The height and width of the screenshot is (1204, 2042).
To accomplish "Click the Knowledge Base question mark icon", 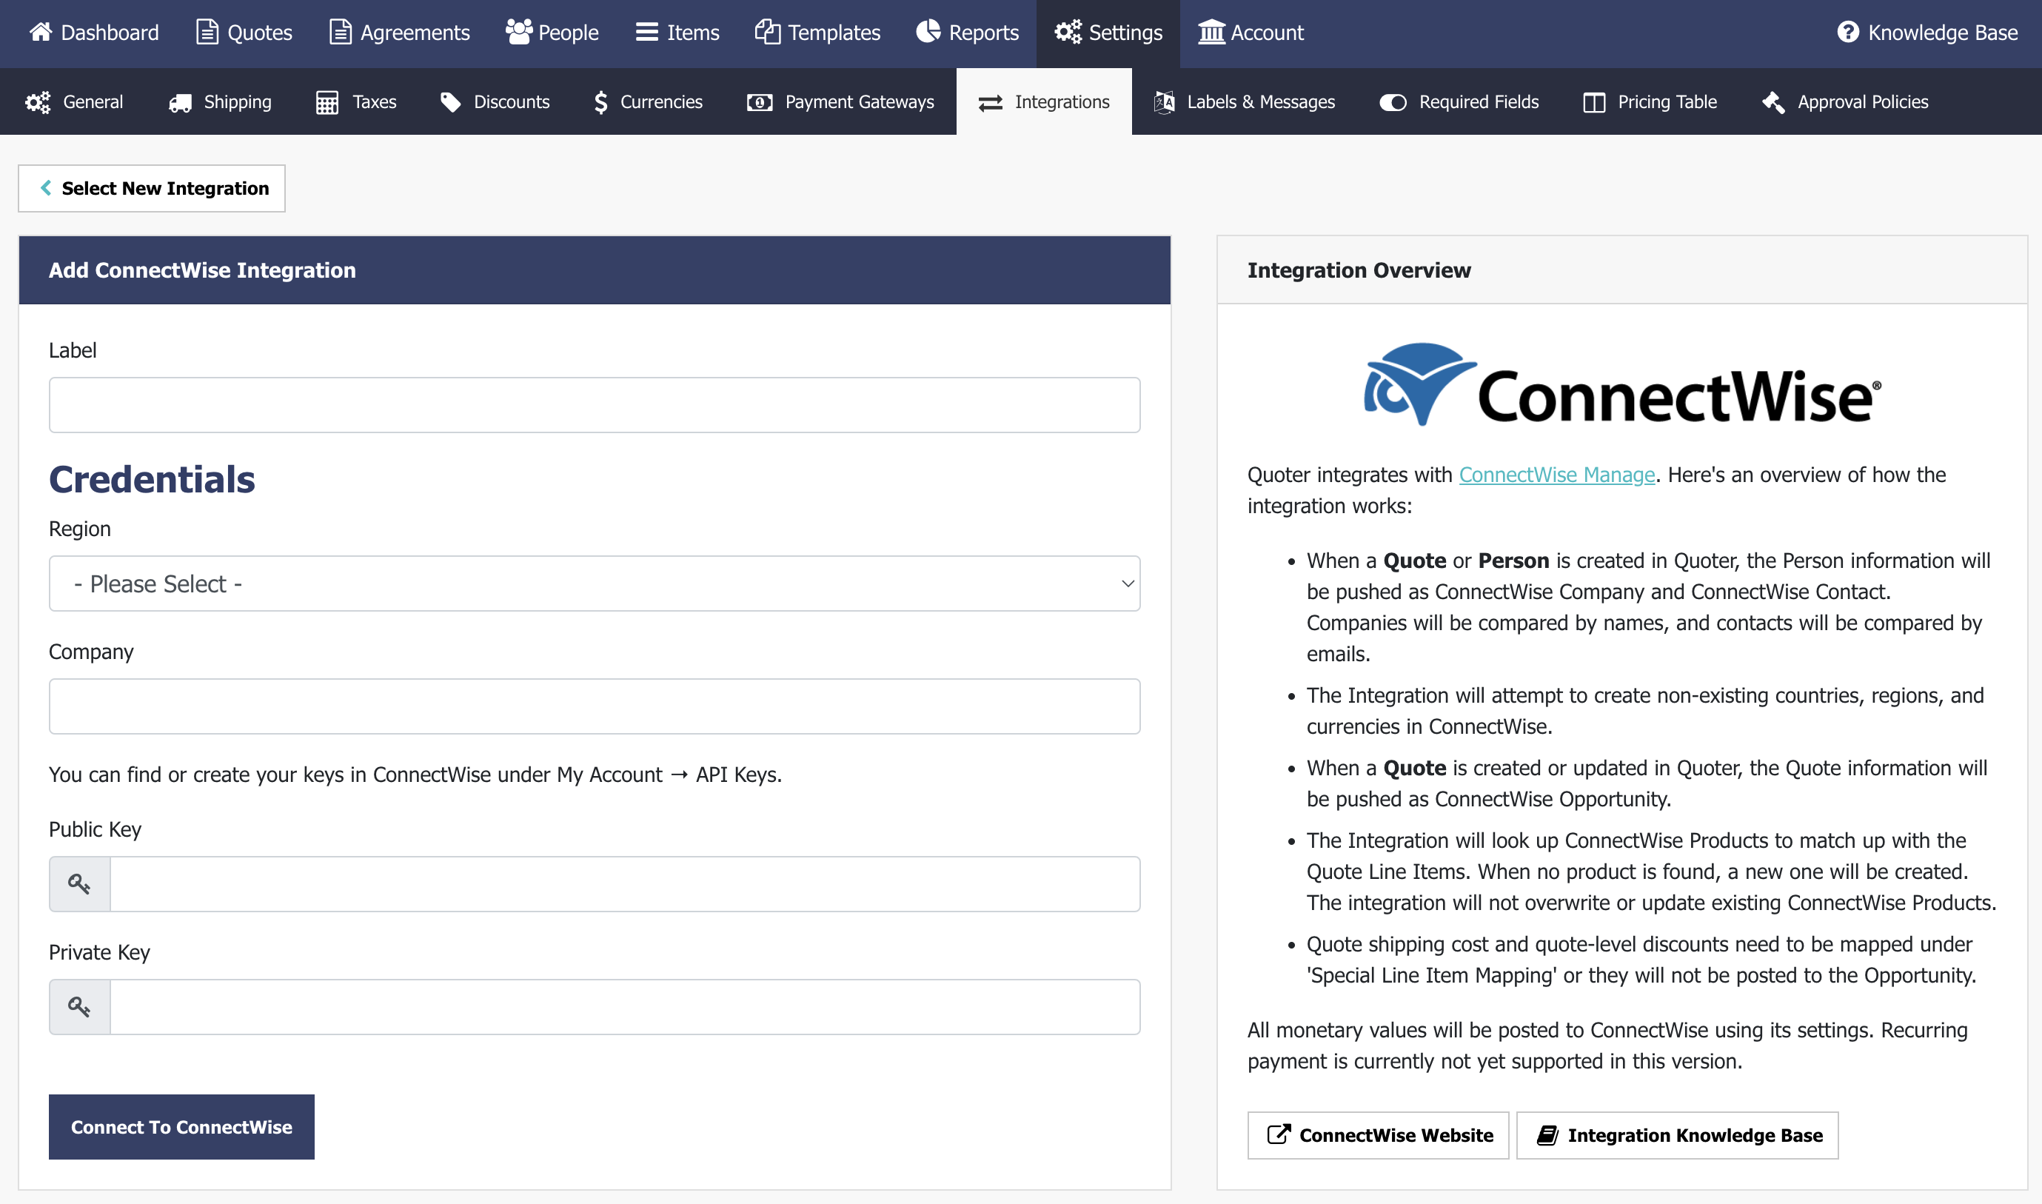I will 1847,33.
